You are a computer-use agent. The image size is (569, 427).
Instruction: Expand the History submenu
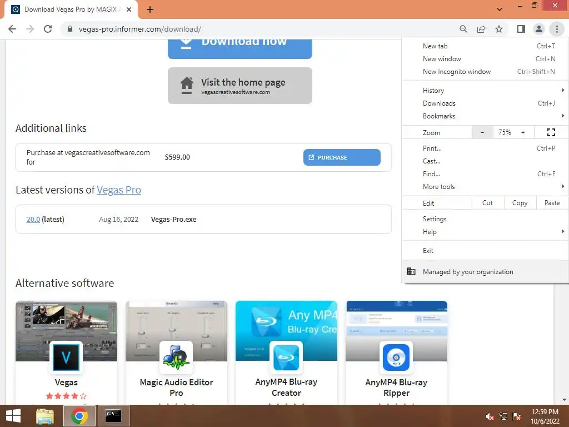click(x=485, y=91)
